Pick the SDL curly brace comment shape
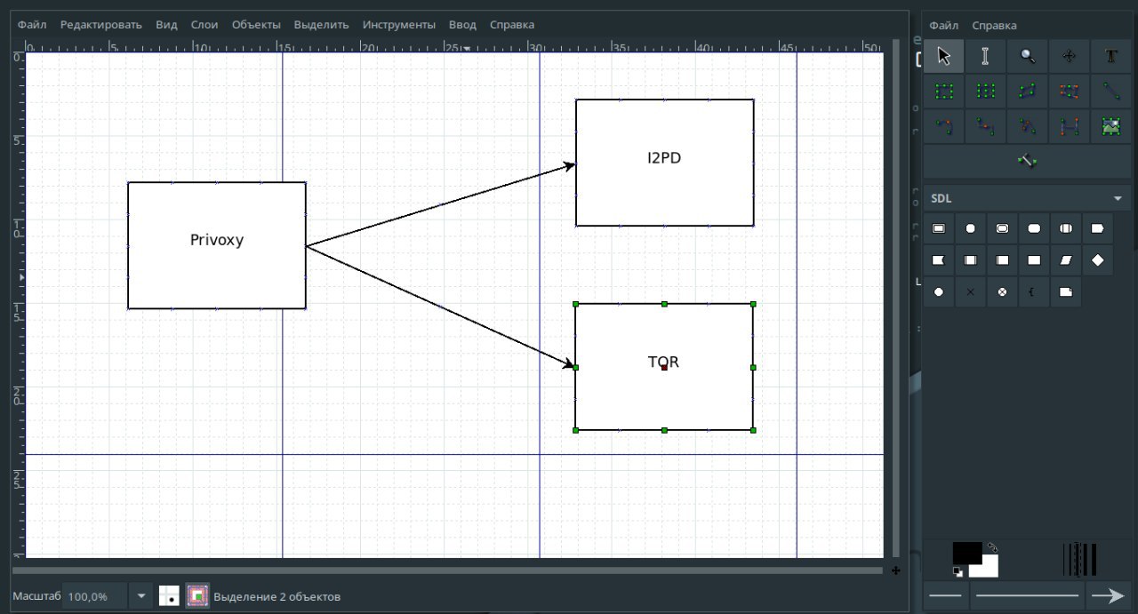 [x=1033, y=291]
